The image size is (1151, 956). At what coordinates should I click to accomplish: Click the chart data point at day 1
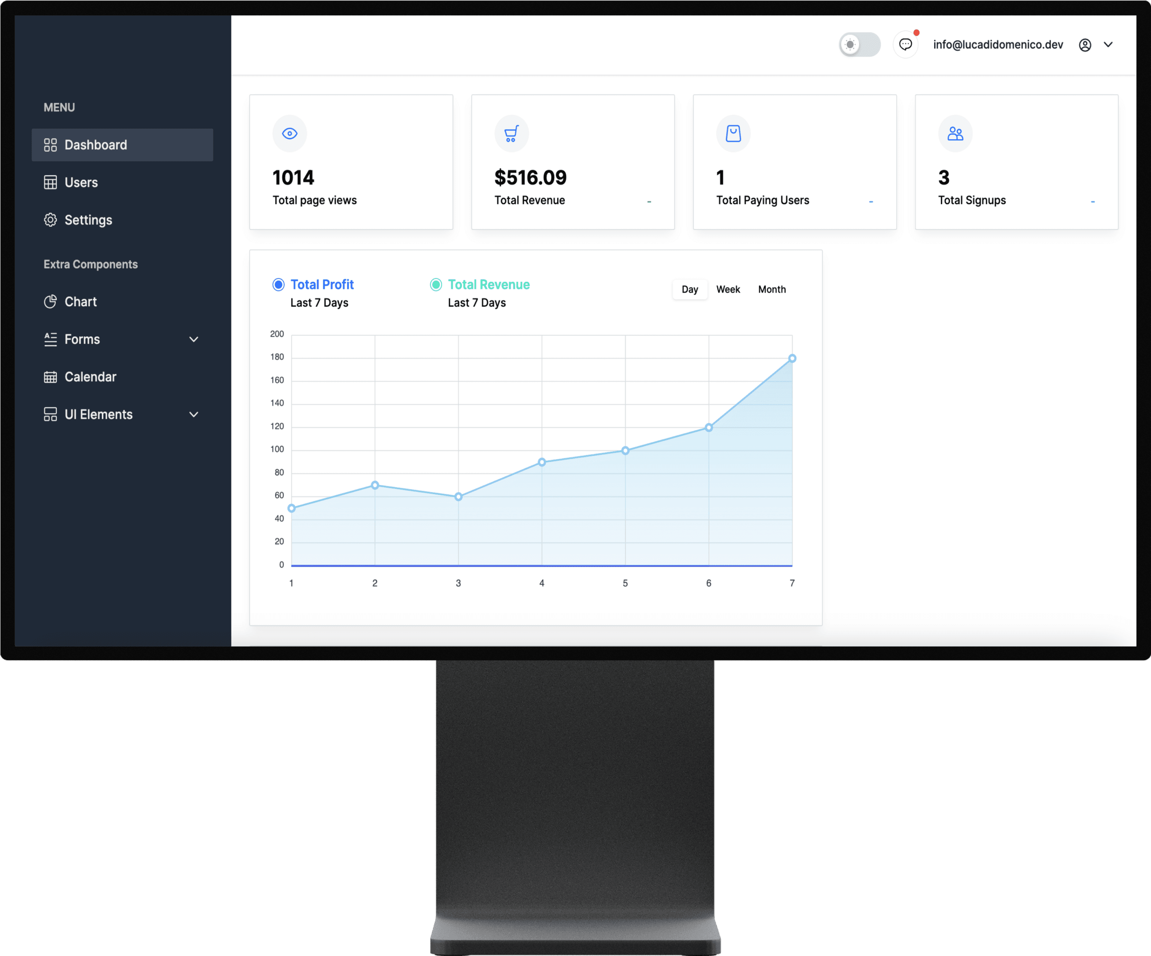[x=291, y=508]
